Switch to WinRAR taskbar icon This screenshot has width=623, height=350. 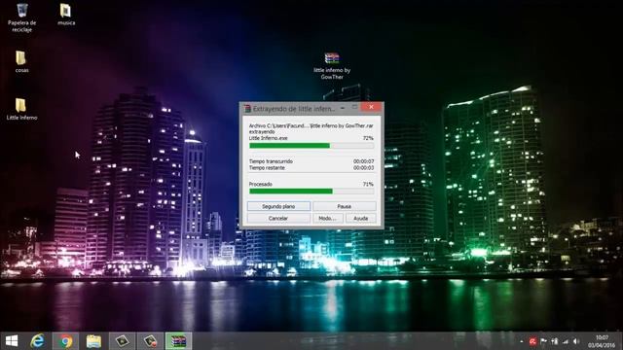point(178,341)
